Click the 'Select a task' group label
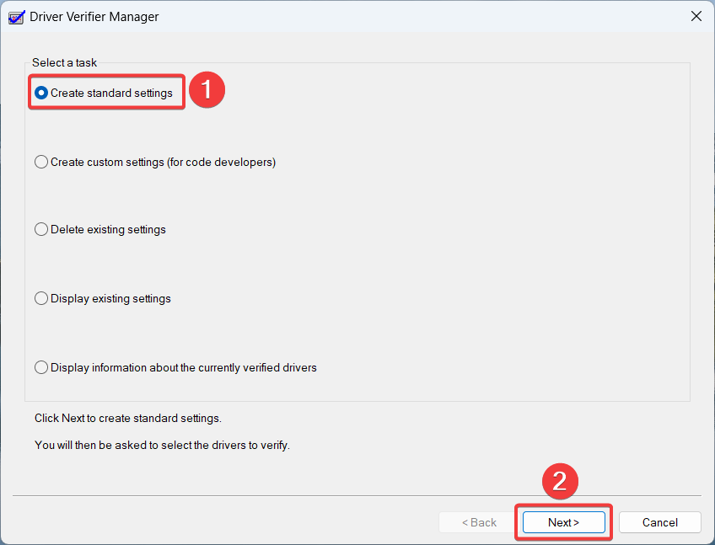Viewport: 715px width, 545px height. coord(64,62)
